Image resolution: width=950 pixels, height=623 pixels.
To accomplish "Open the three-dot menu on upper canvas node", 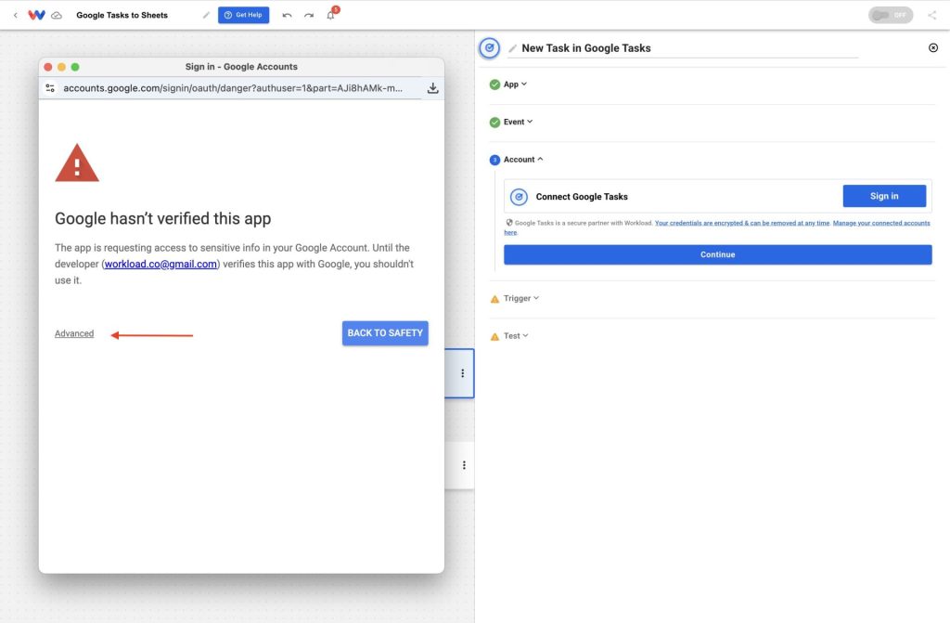I will (462, 373).
